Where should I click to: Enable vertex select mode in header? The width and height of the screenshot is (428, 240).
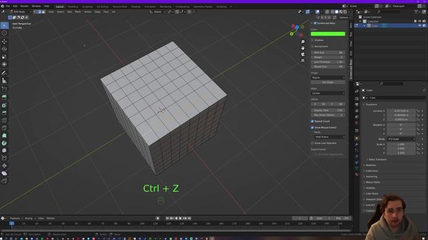coord(35,12)
